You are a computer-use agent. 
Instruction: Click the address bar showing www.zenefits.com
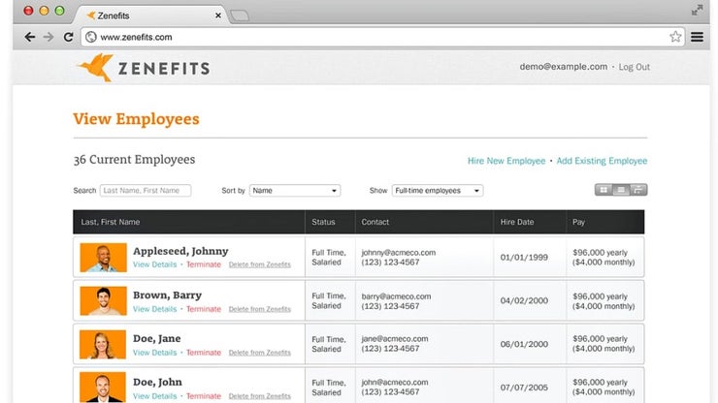(383, 37)
